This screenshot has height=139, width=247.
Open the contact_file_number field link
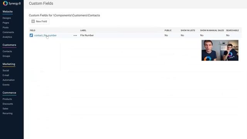coord(46,36)
